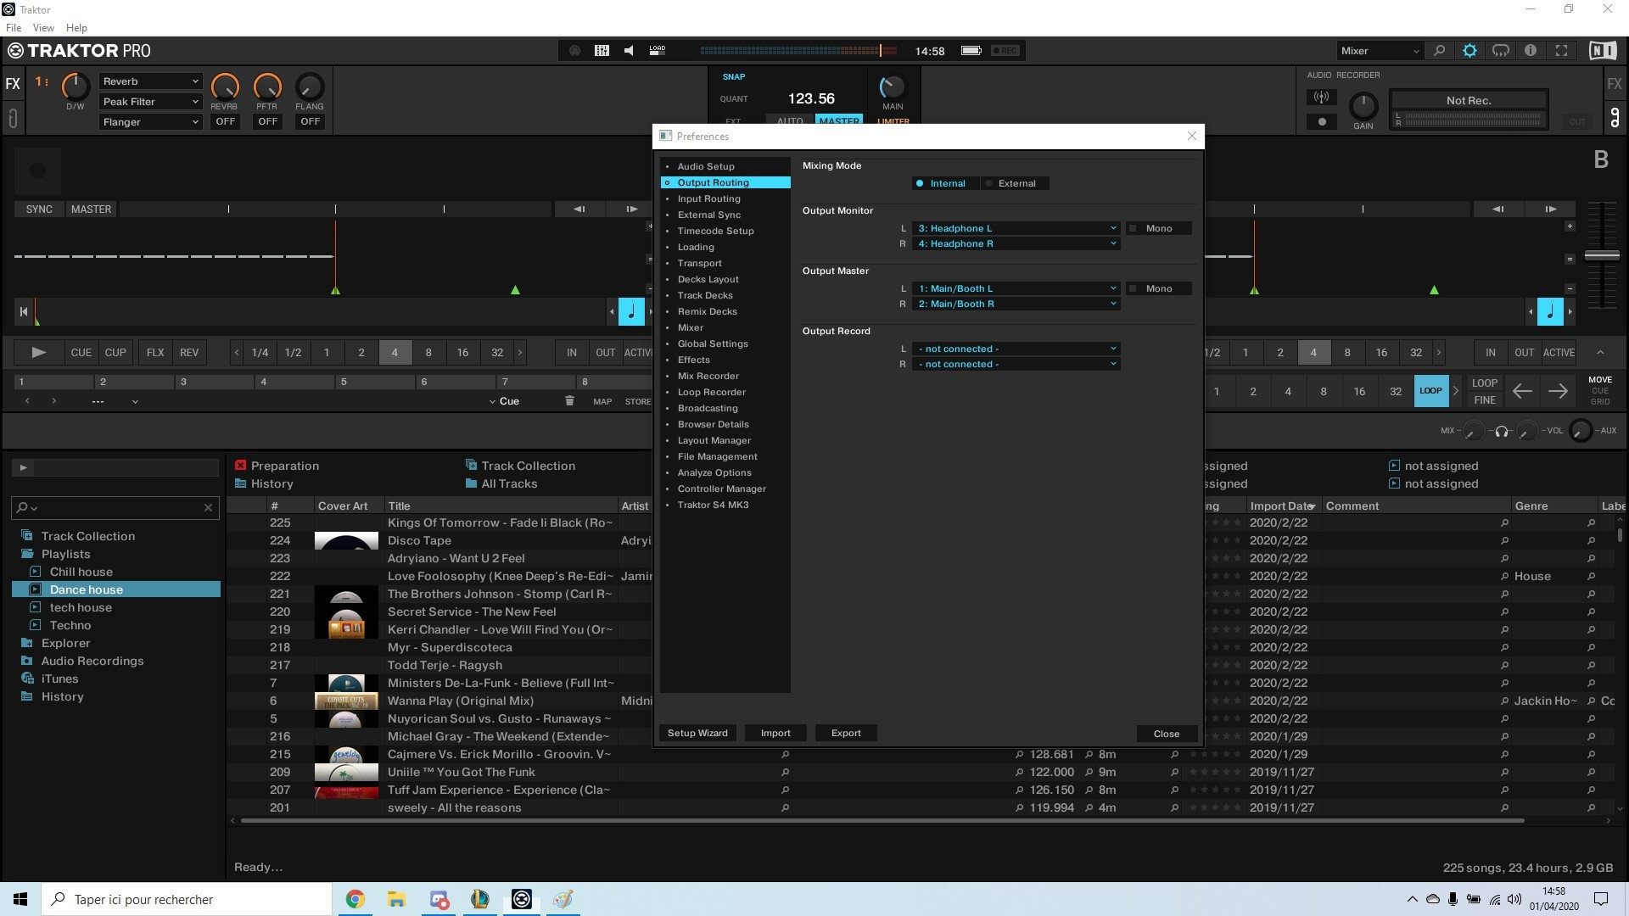Click the header REC indicator
The width and height of the screenshot is (1629, 916).
pyautogui.click(x=1005, y=51)
